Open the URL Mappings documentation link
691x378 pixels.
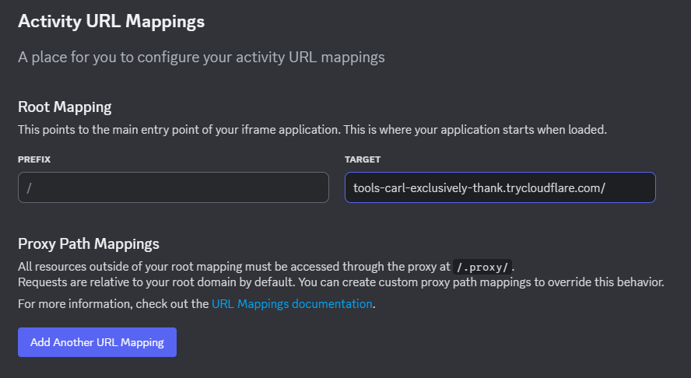point(292,304)
